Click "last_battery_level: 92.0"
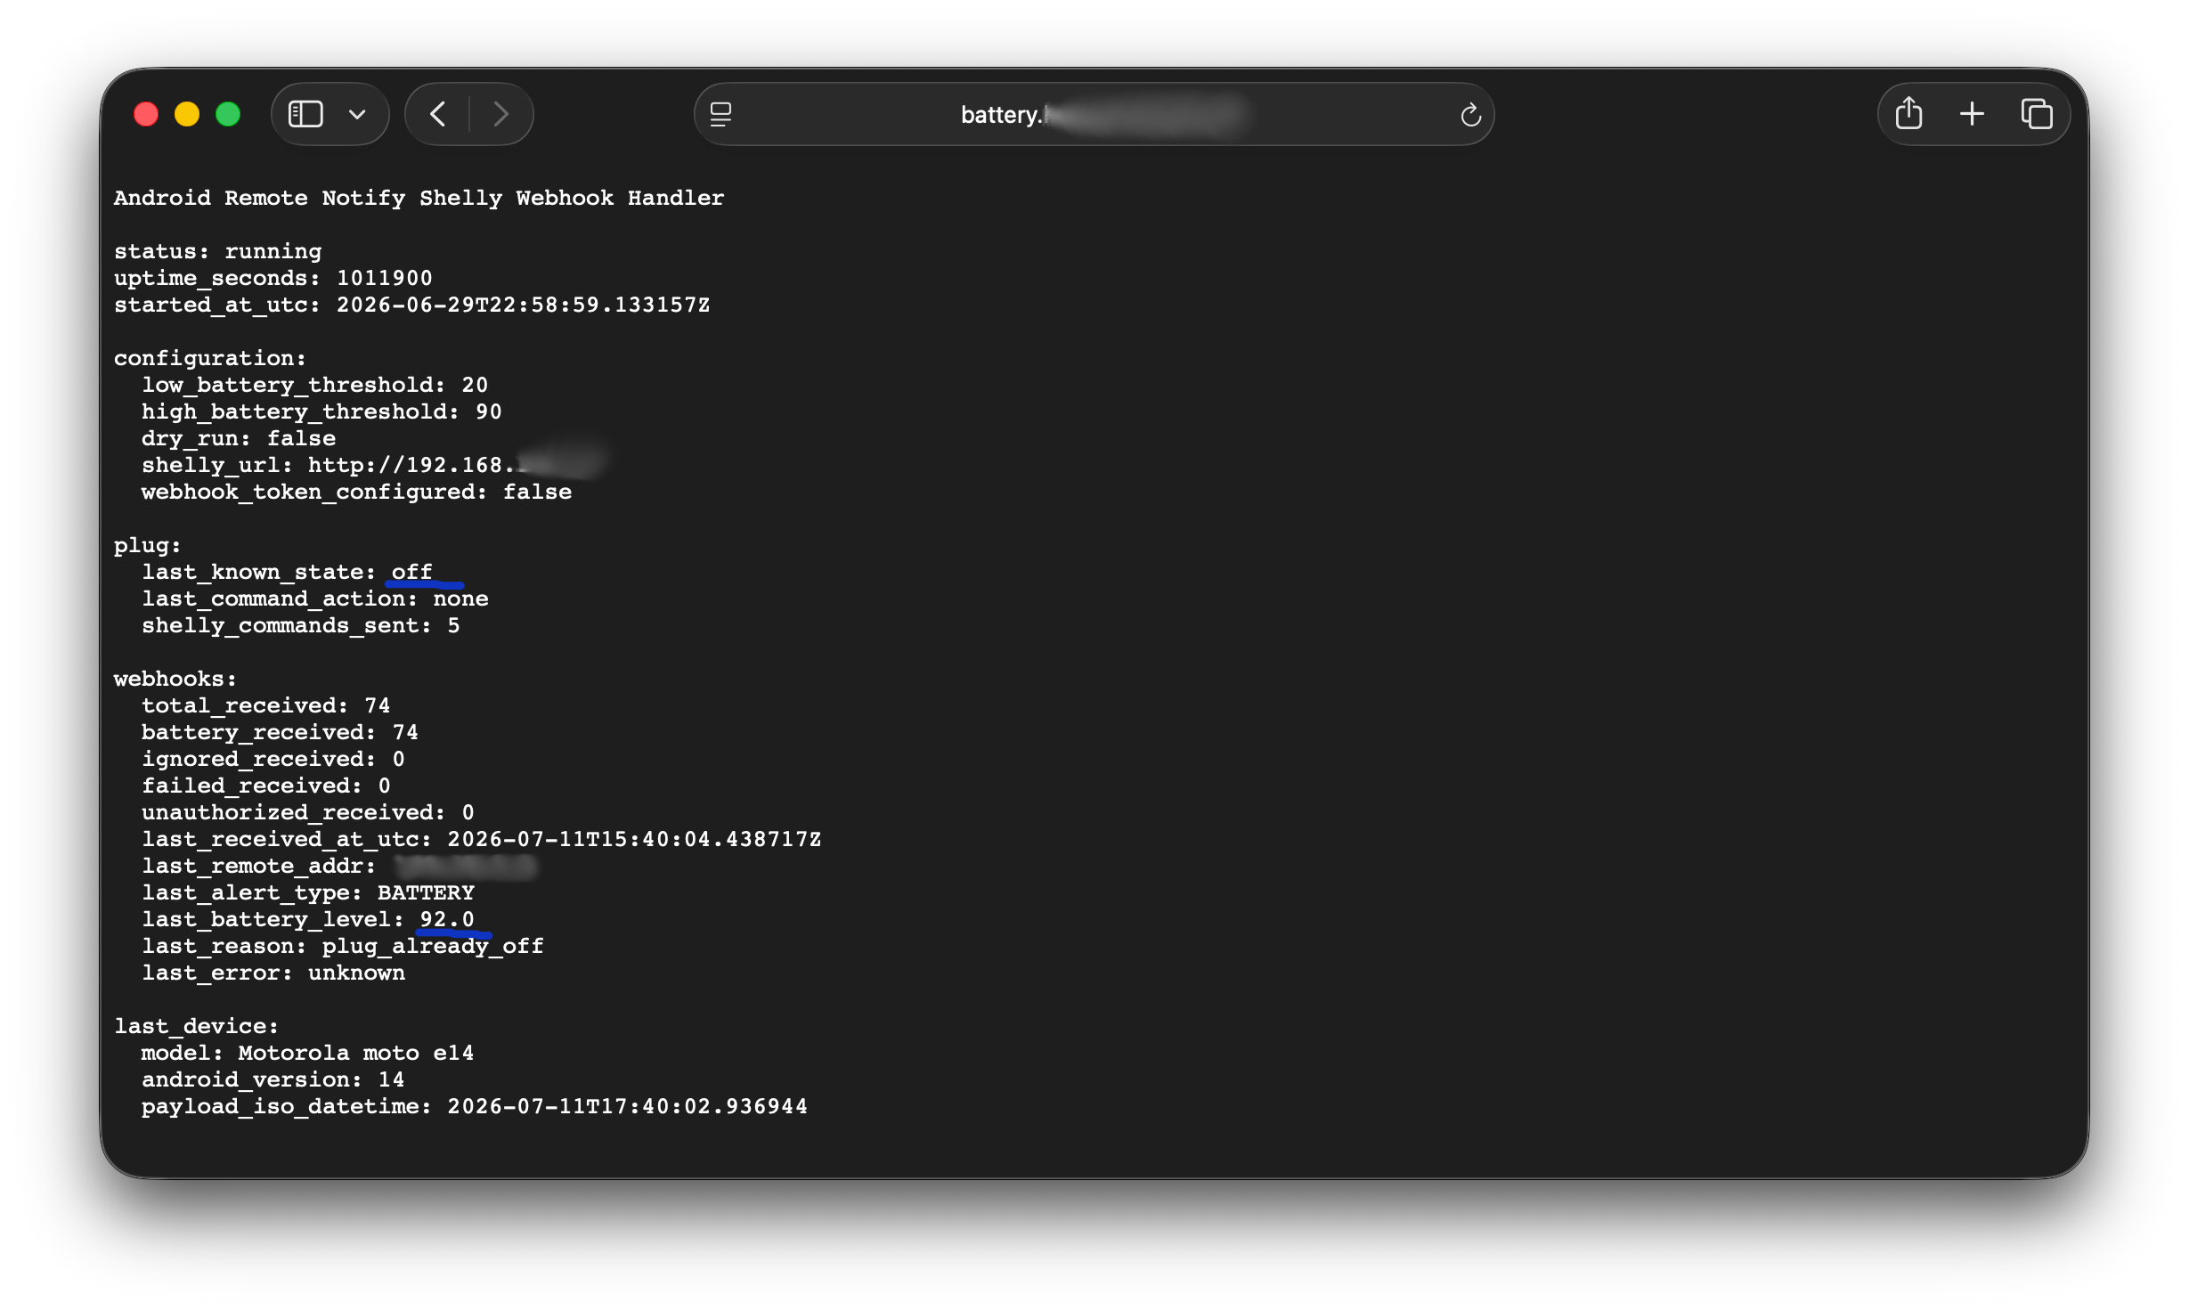 pyautogui.click(x=308, y=919)
